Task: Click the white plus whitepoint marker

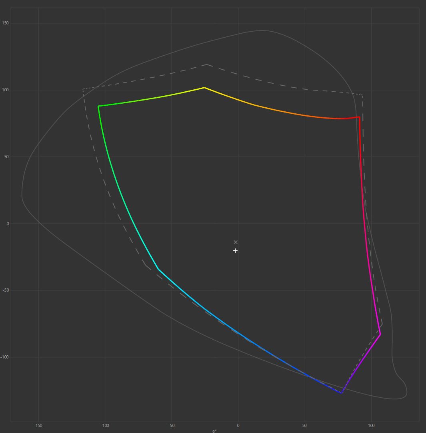Action: (235, 251)
